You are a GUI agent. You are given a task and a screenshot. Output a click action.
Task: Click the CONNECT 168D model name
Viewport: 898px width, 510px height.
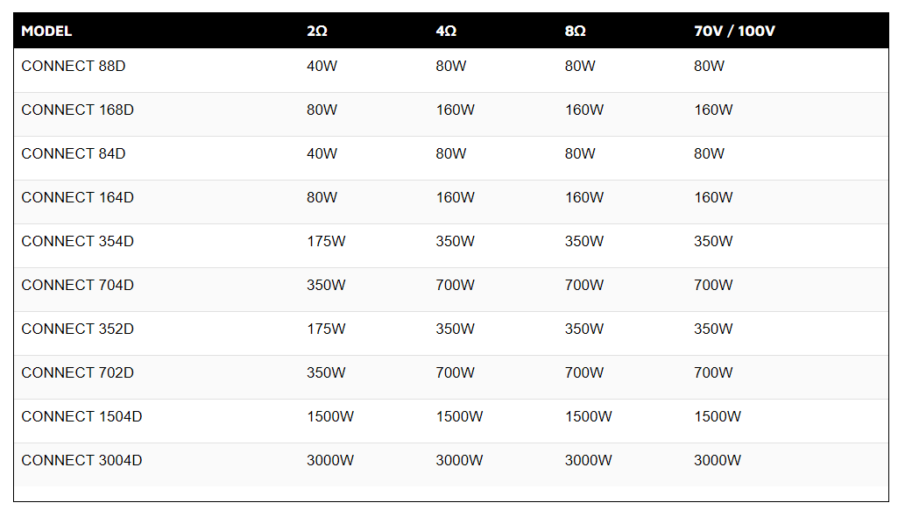[x=77, y=110]
